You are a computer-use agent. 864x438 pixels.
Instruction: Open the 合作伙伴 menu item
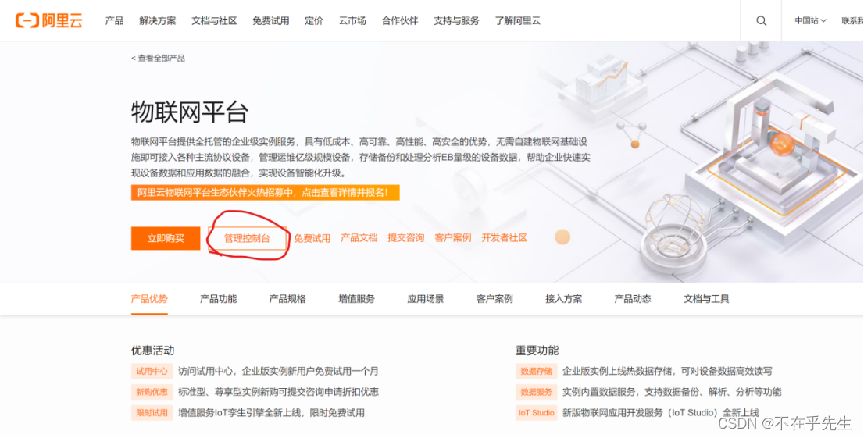point(400,21)
